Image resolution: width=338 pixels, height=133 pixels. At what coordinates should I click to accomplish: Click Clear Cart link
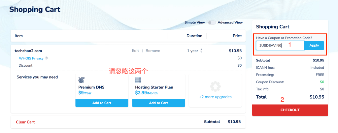tap(25, 122)
